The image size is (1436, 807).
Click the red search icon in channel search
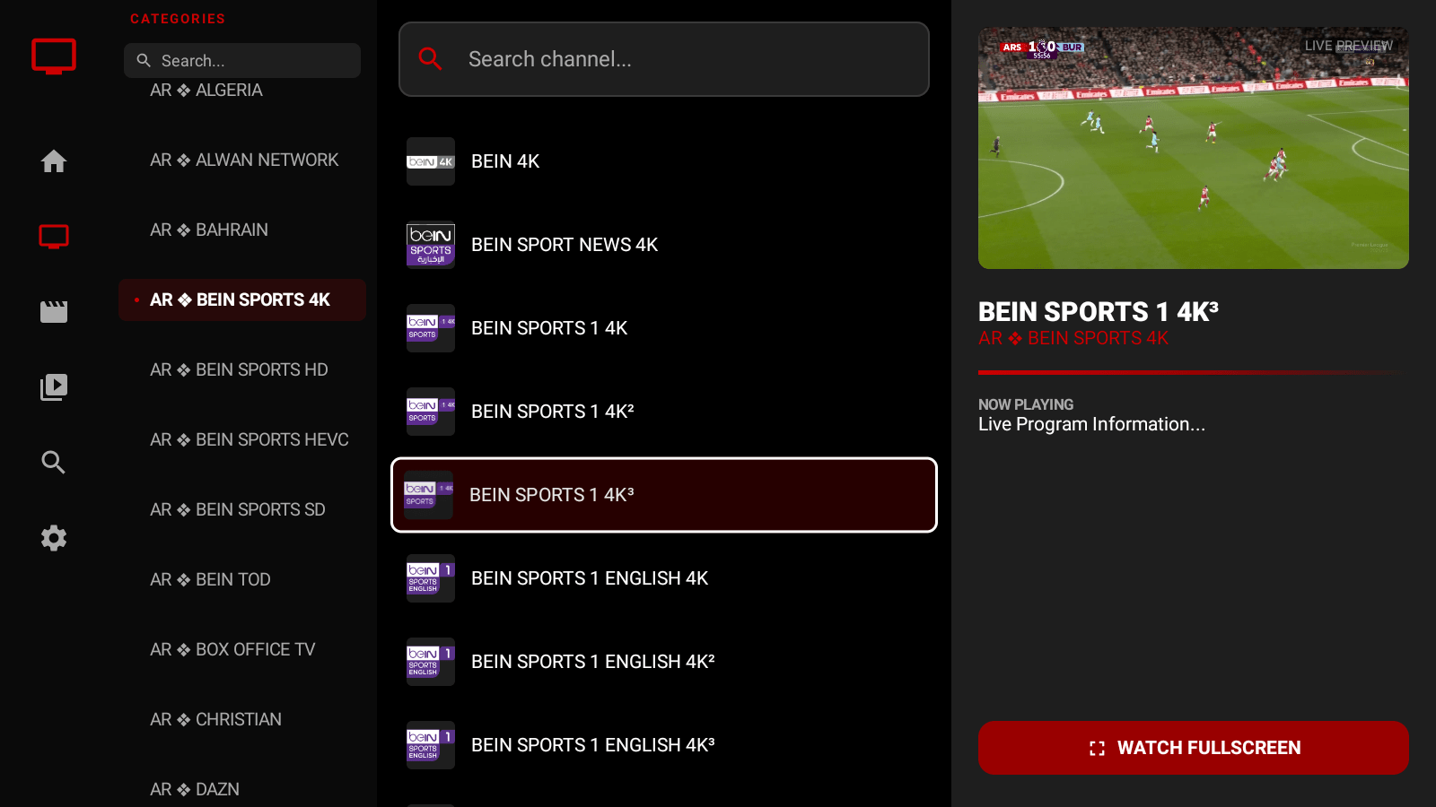[431, 59]
